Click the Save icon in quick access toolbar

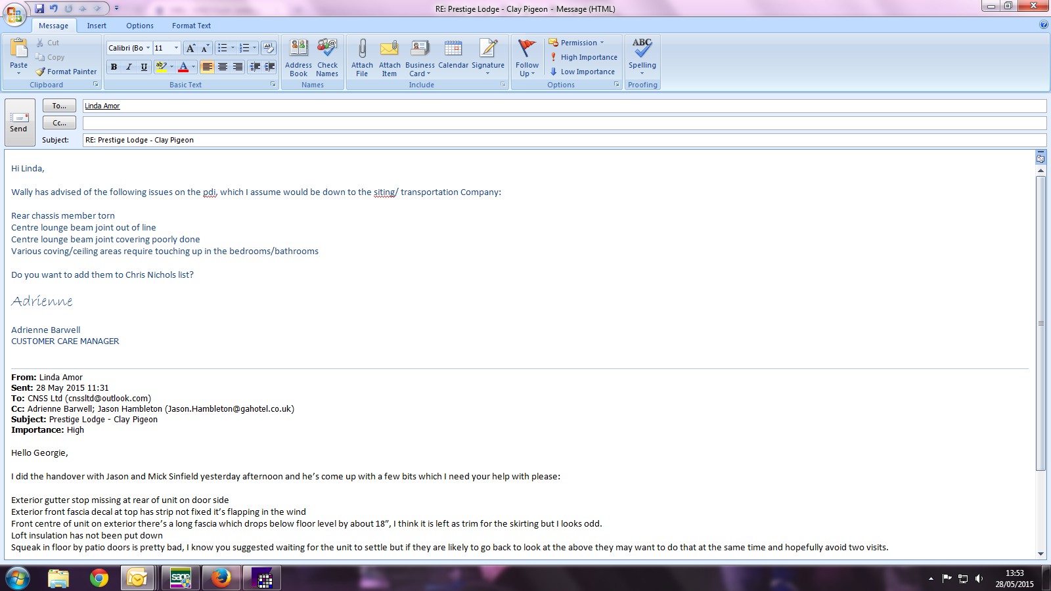coord(39,9)
